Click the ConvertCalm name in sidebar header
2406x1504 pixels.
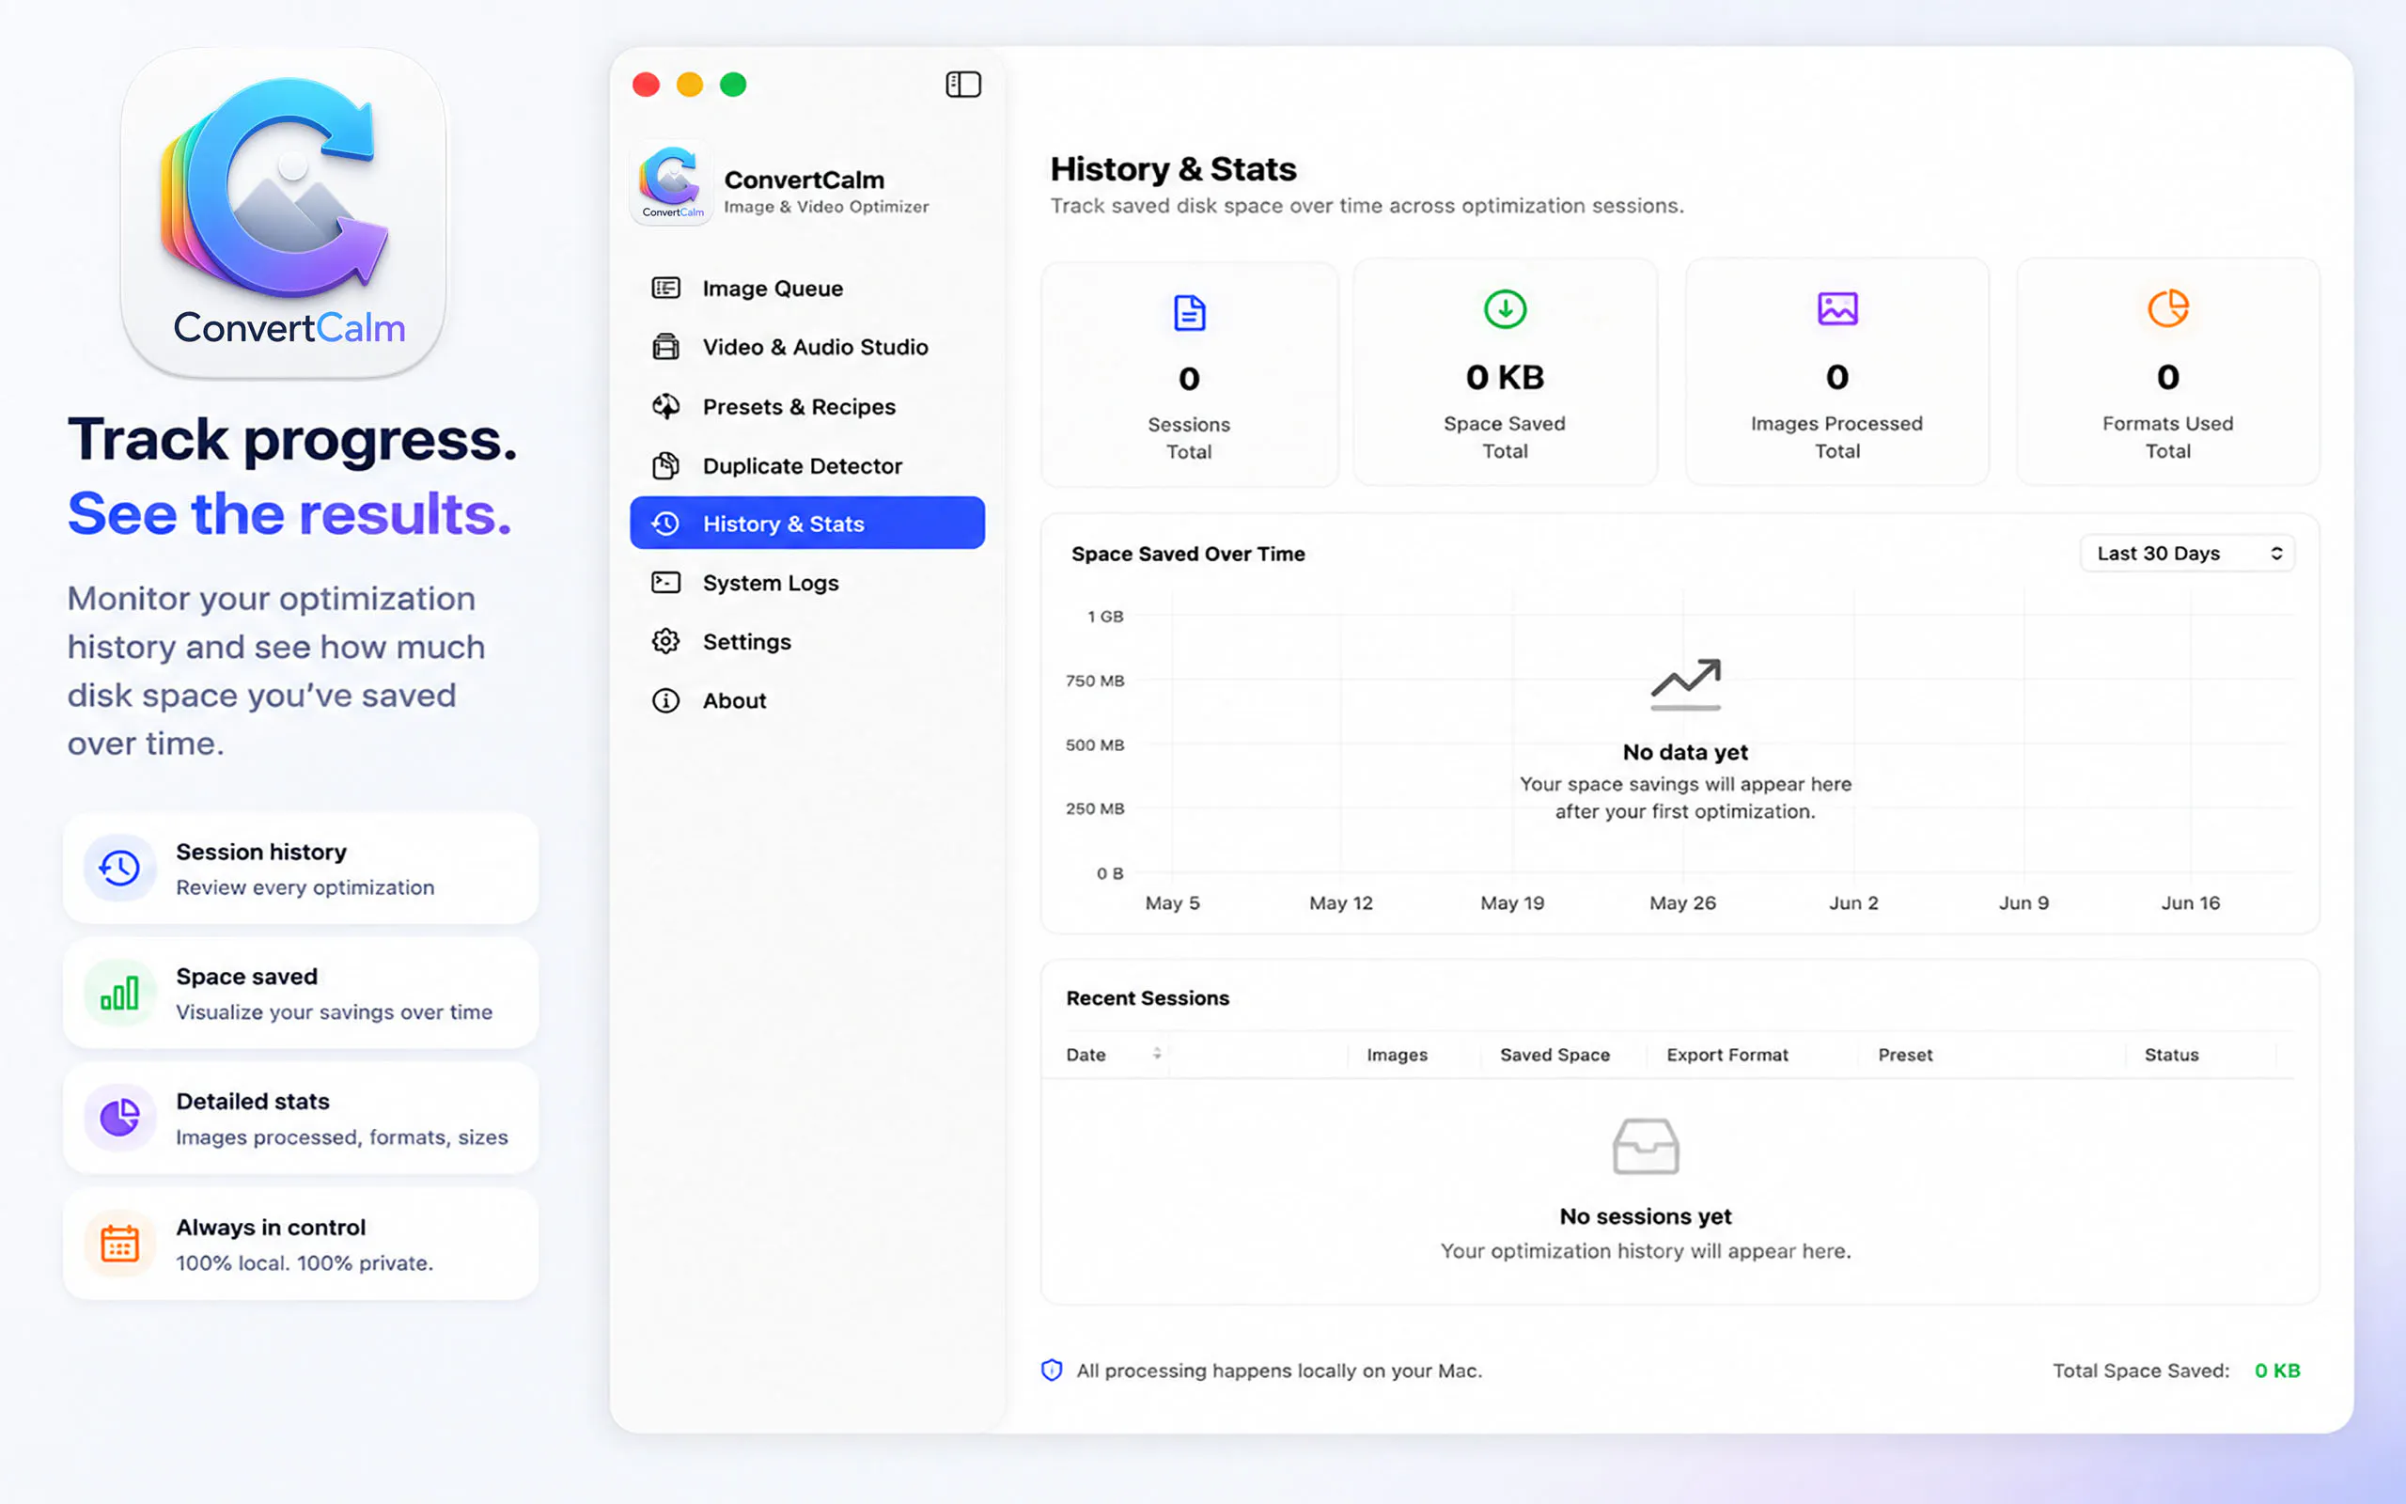(x=804, y=180)
